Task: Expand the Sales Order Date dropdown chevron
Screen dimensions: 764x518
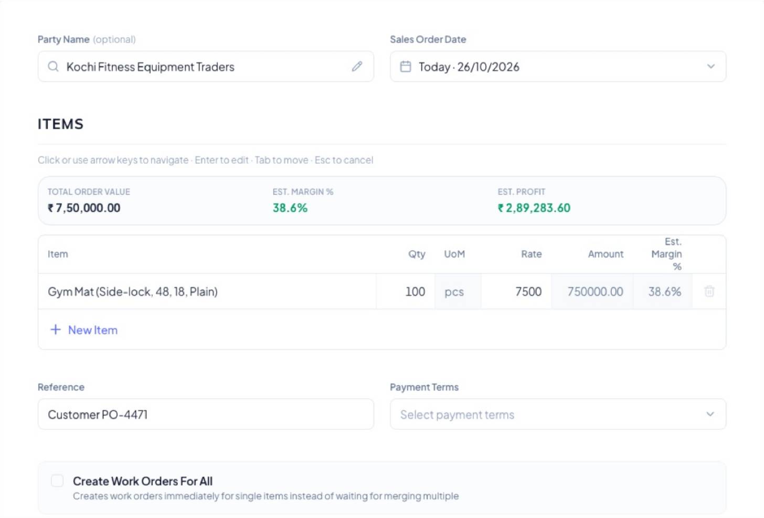Action: [710, 67]
